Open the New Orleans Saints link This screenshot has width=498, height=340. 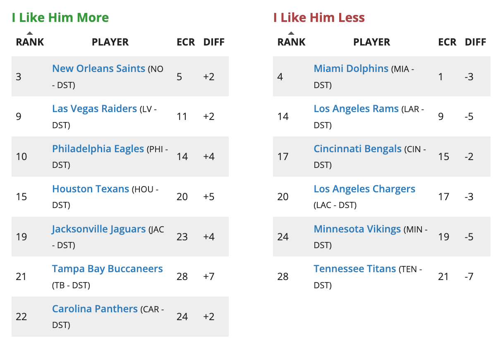(98, 69)
